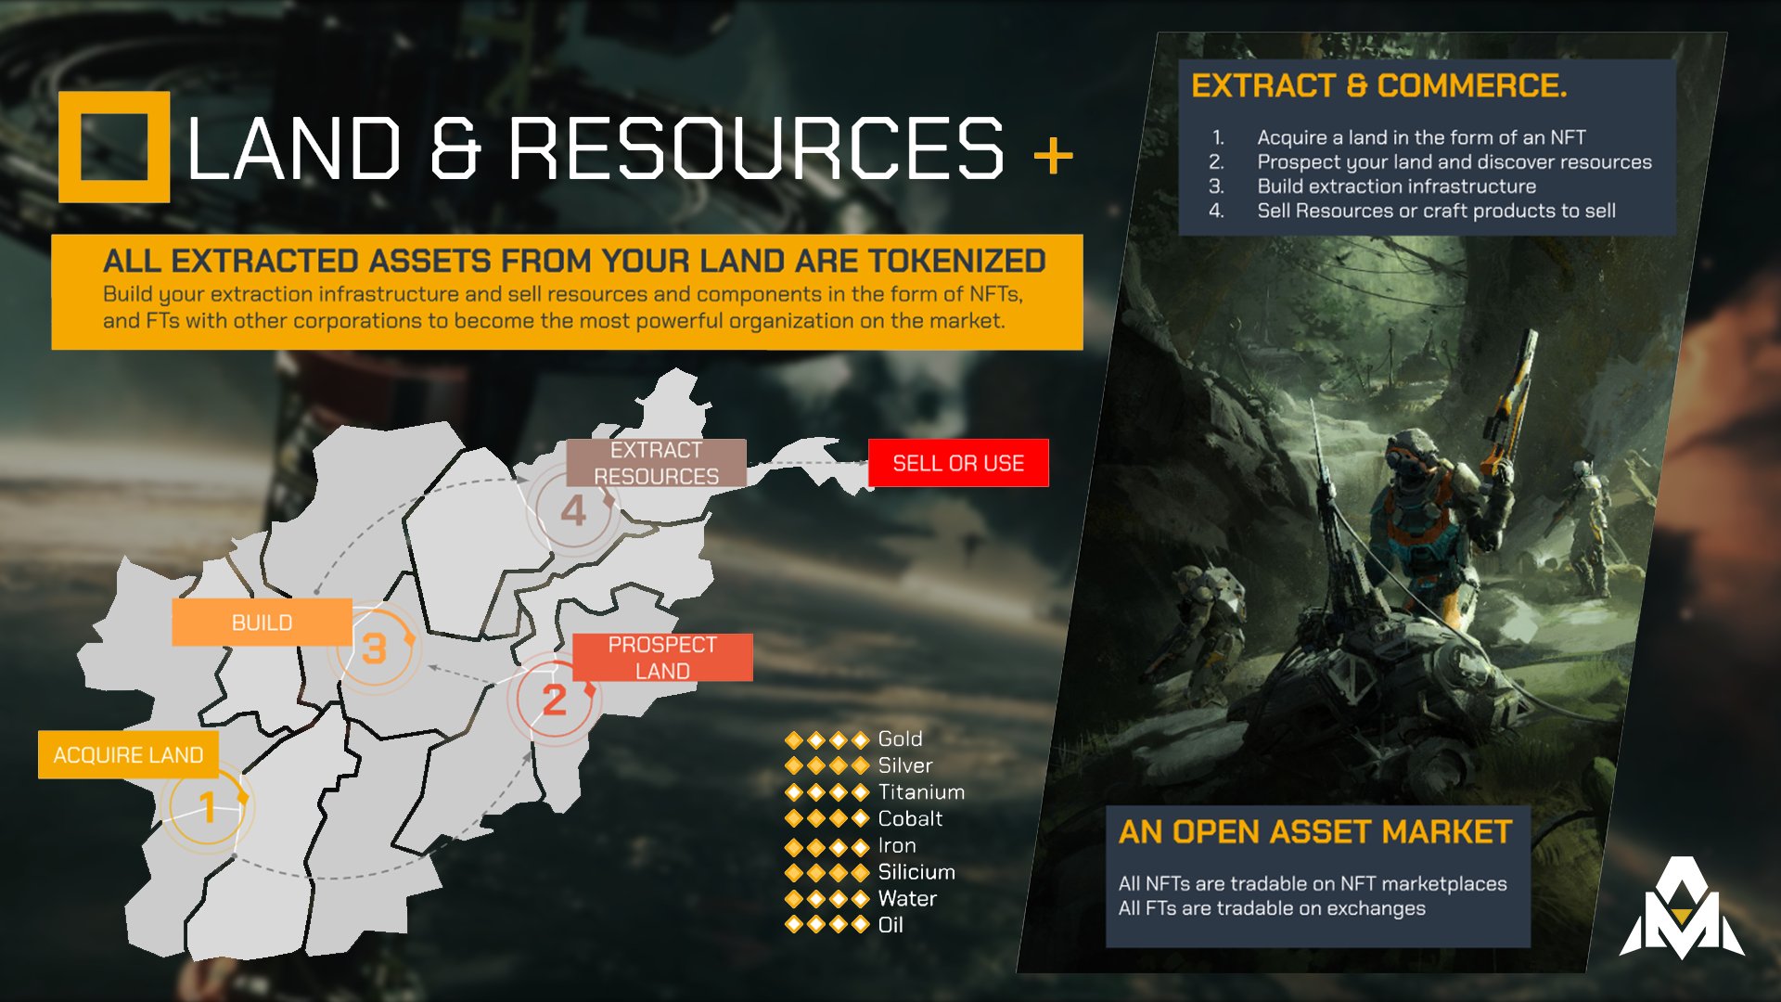1781x1002 pixels.
Task: Select step 3 circle on the map
Action: point(374,648)
